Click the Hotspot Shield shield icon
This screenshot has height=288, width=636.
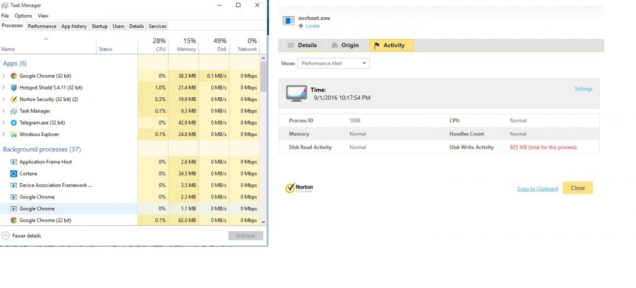(x=14, y=88)
